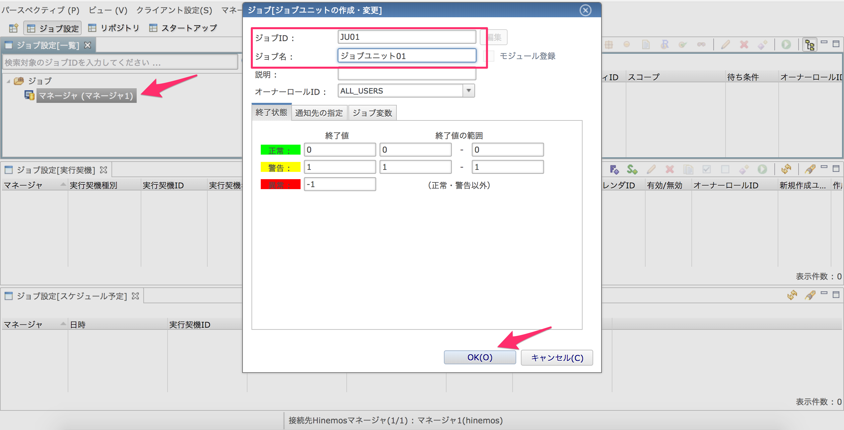Image resolution: width=844 pixels, height=430 pixels.
Task: Close the job unit dialog with the X icon
Action: click(x=585, y=10)
